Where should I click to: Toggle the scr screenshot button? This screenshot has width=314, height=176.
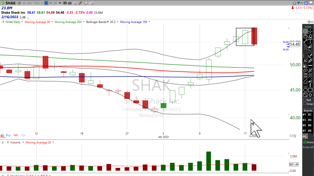tap(305, 137)
